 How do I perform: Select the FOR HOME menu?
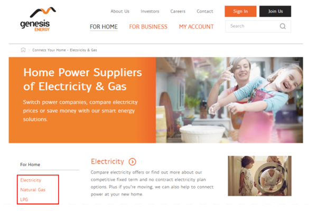click(x=104, y=27)
